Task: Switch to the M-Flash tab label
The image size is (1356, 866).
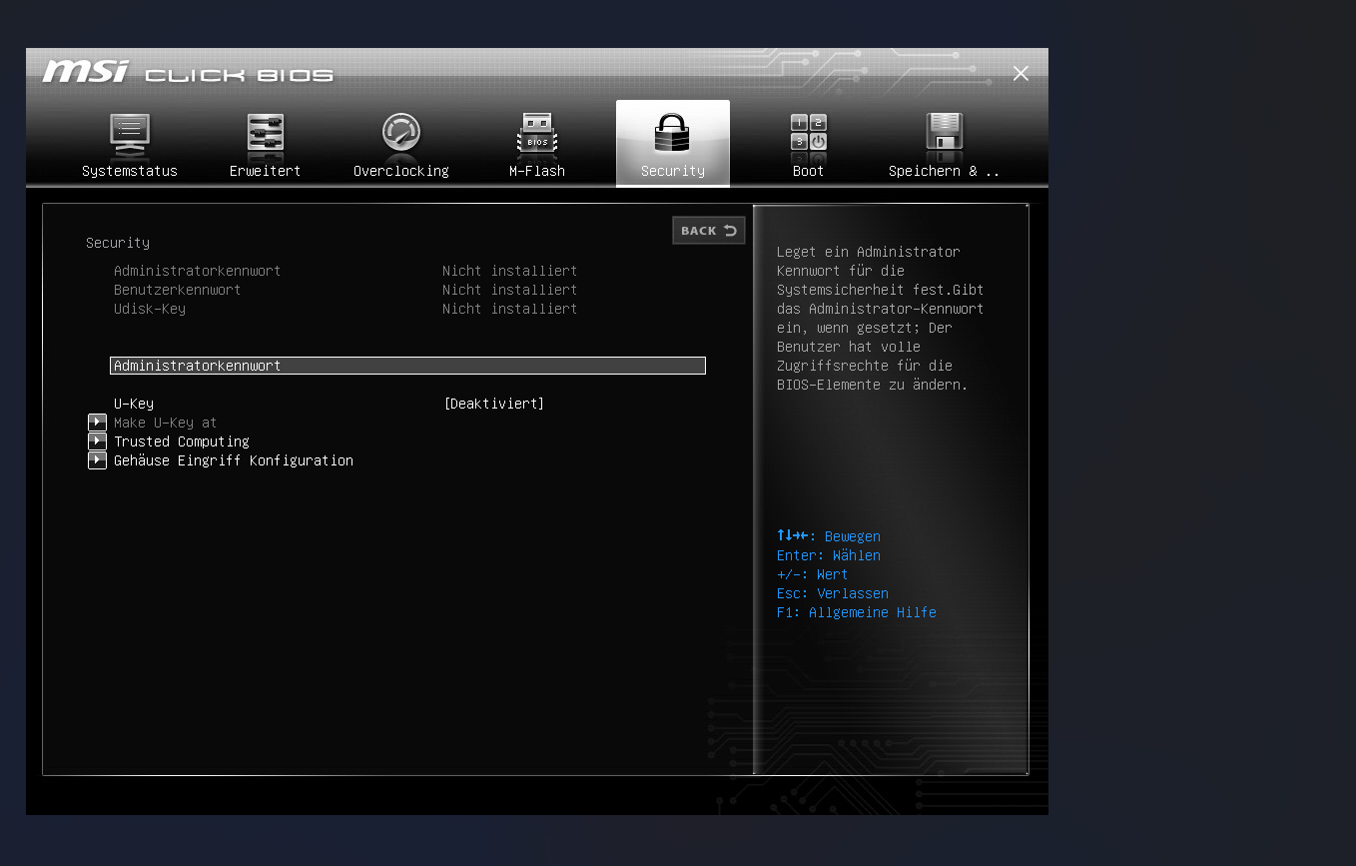Action: (537, 171)
